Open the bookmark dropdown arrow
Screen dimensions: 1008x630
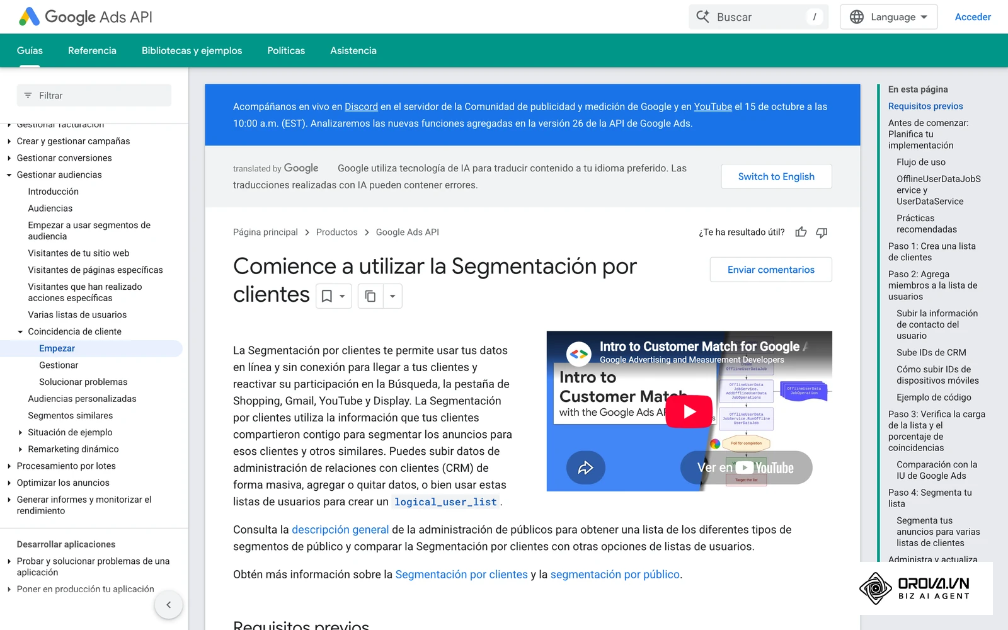pyautogui.click(x=342, y=296)
